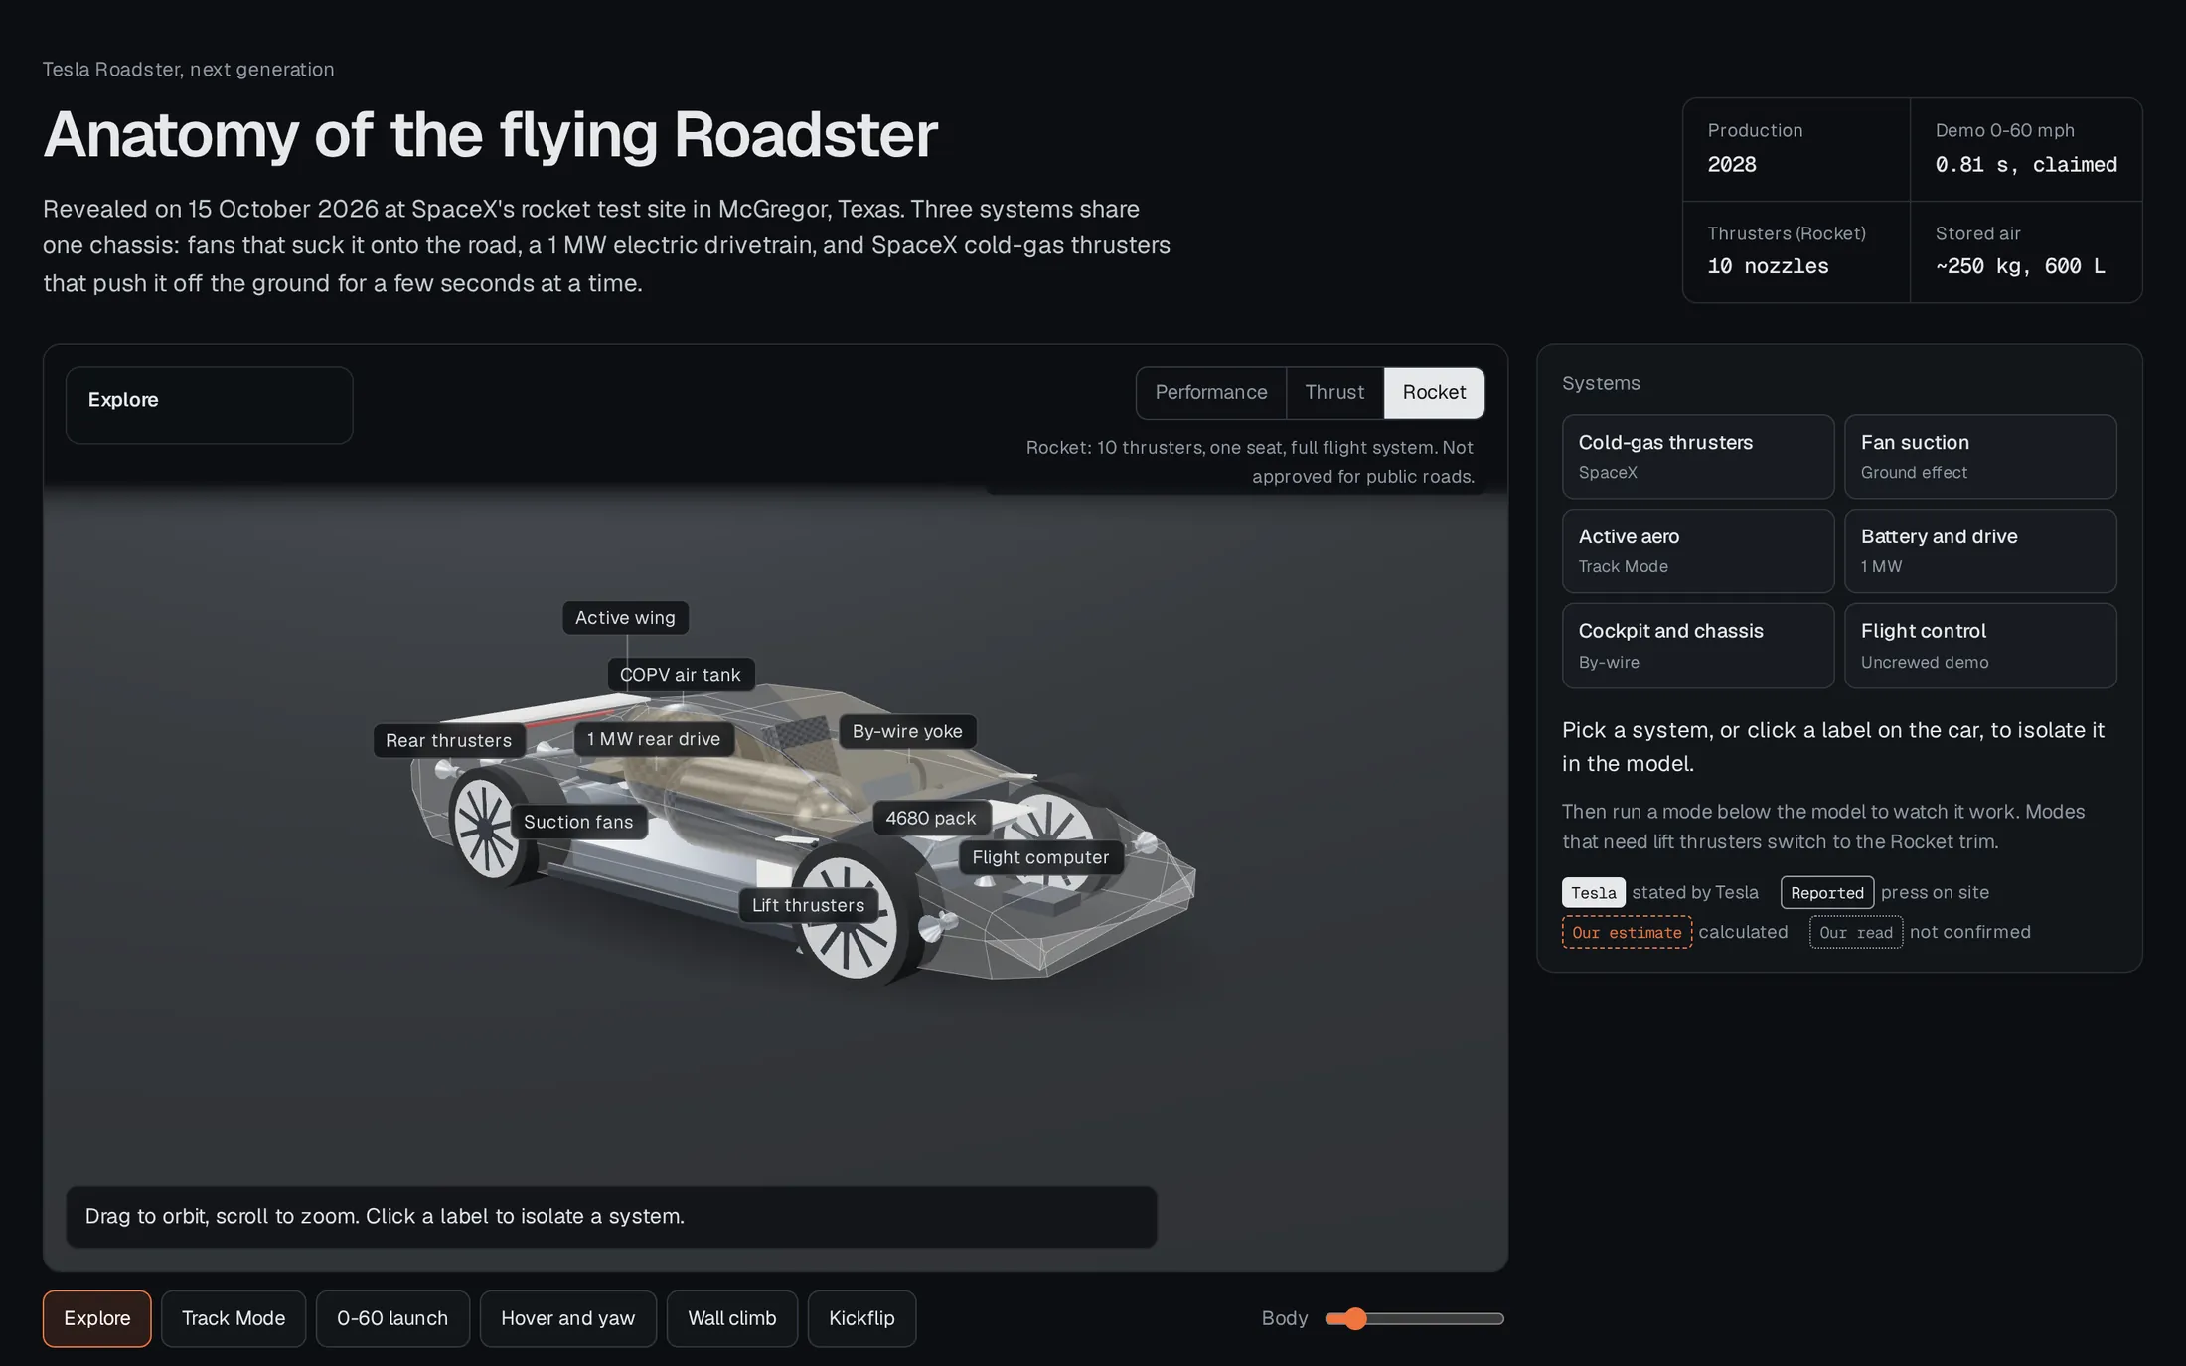Click the Active wing label on the model
The image size is (2186, 1366).
[x=625, y=618]
